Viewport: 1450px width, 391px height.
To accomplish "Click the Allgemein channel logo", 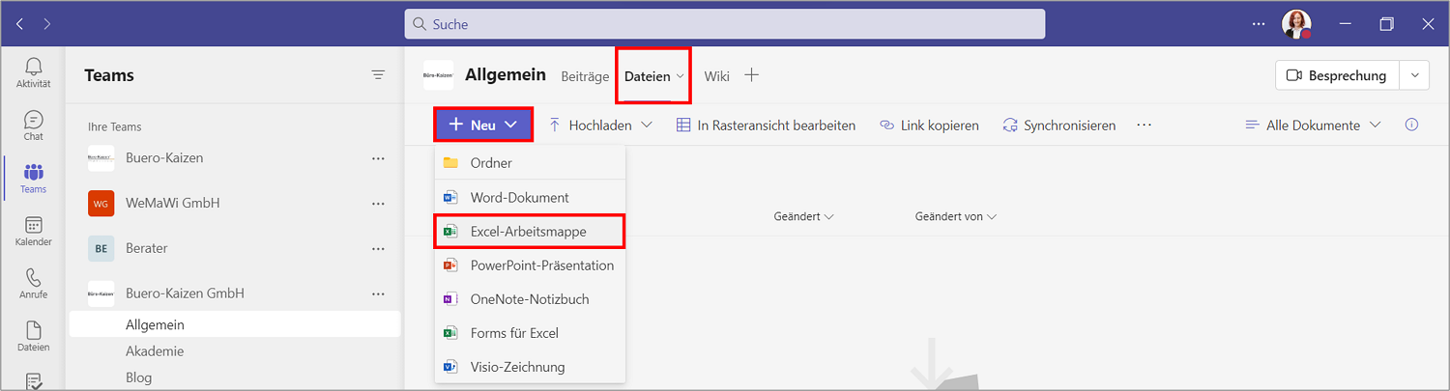I will click(x=439, y=75).
